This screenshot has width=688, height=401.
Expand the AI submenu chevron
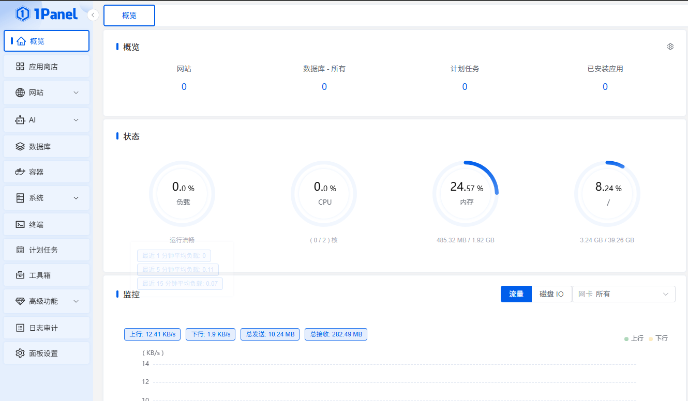[x=76, y=120]
